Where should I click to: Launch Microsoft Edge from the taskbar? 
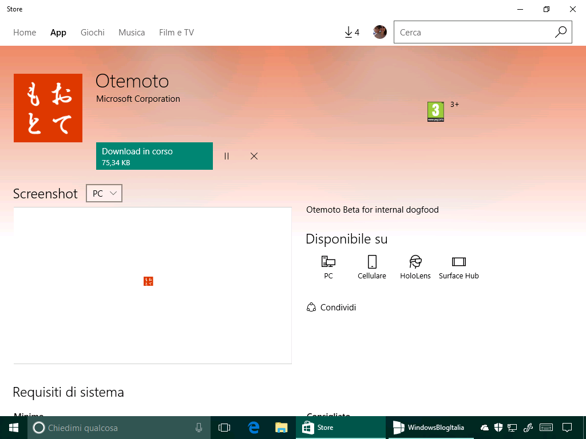[x=254, y=428]
